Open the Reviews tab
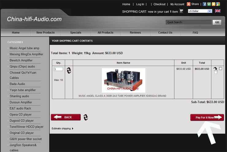Image resolution: width=227 pixels, height=152 pixels. click(x=135, y=32)
